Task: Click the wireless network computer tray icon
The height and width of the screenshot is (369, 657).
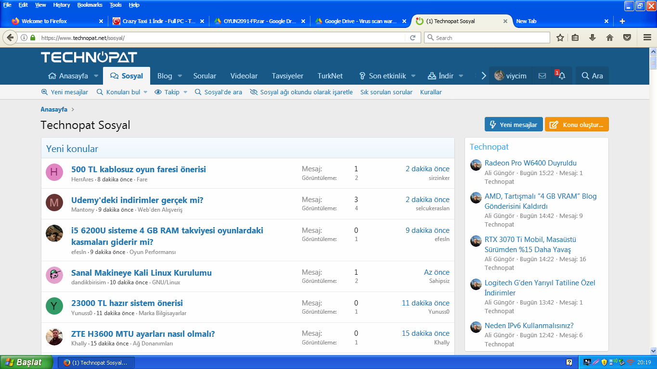Action: coord(613,362)
